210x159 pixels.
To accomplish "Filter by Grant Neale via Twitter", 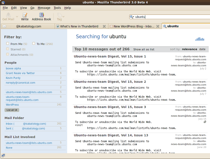I will 20,73.
